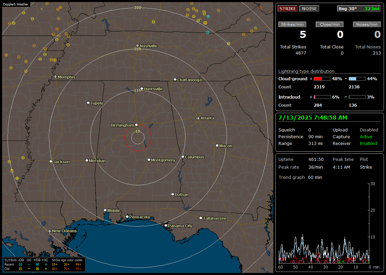
Task: Click the 110 mile range ring label
Action: 137,90
